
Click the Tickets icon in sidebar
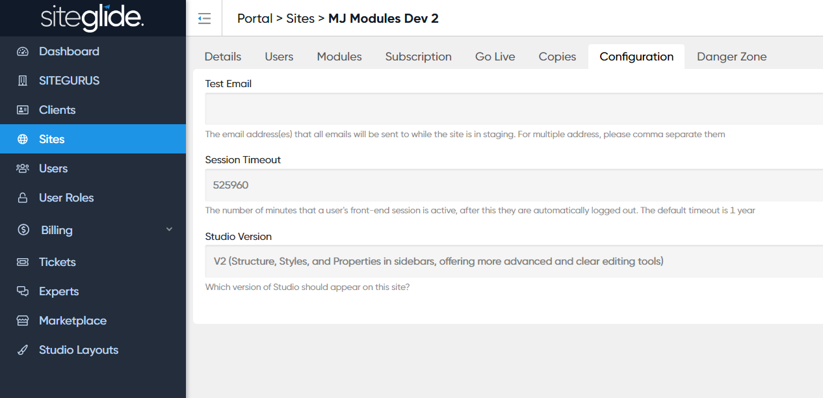(x=23, y=262)
